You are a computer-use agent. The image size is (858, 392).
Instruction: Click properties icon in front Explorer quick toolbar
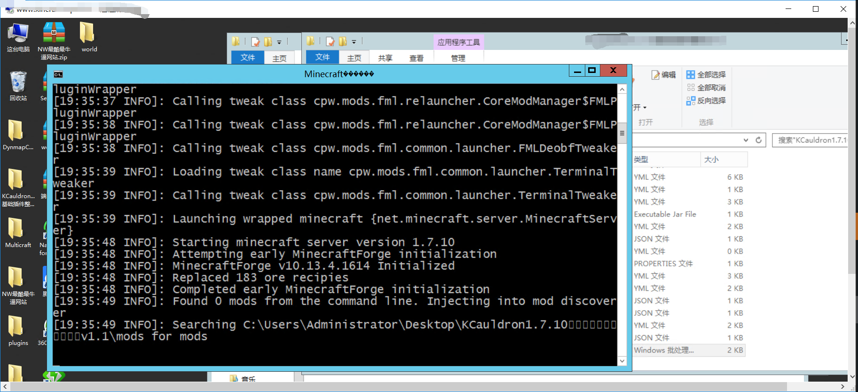[x=331, y=41]
